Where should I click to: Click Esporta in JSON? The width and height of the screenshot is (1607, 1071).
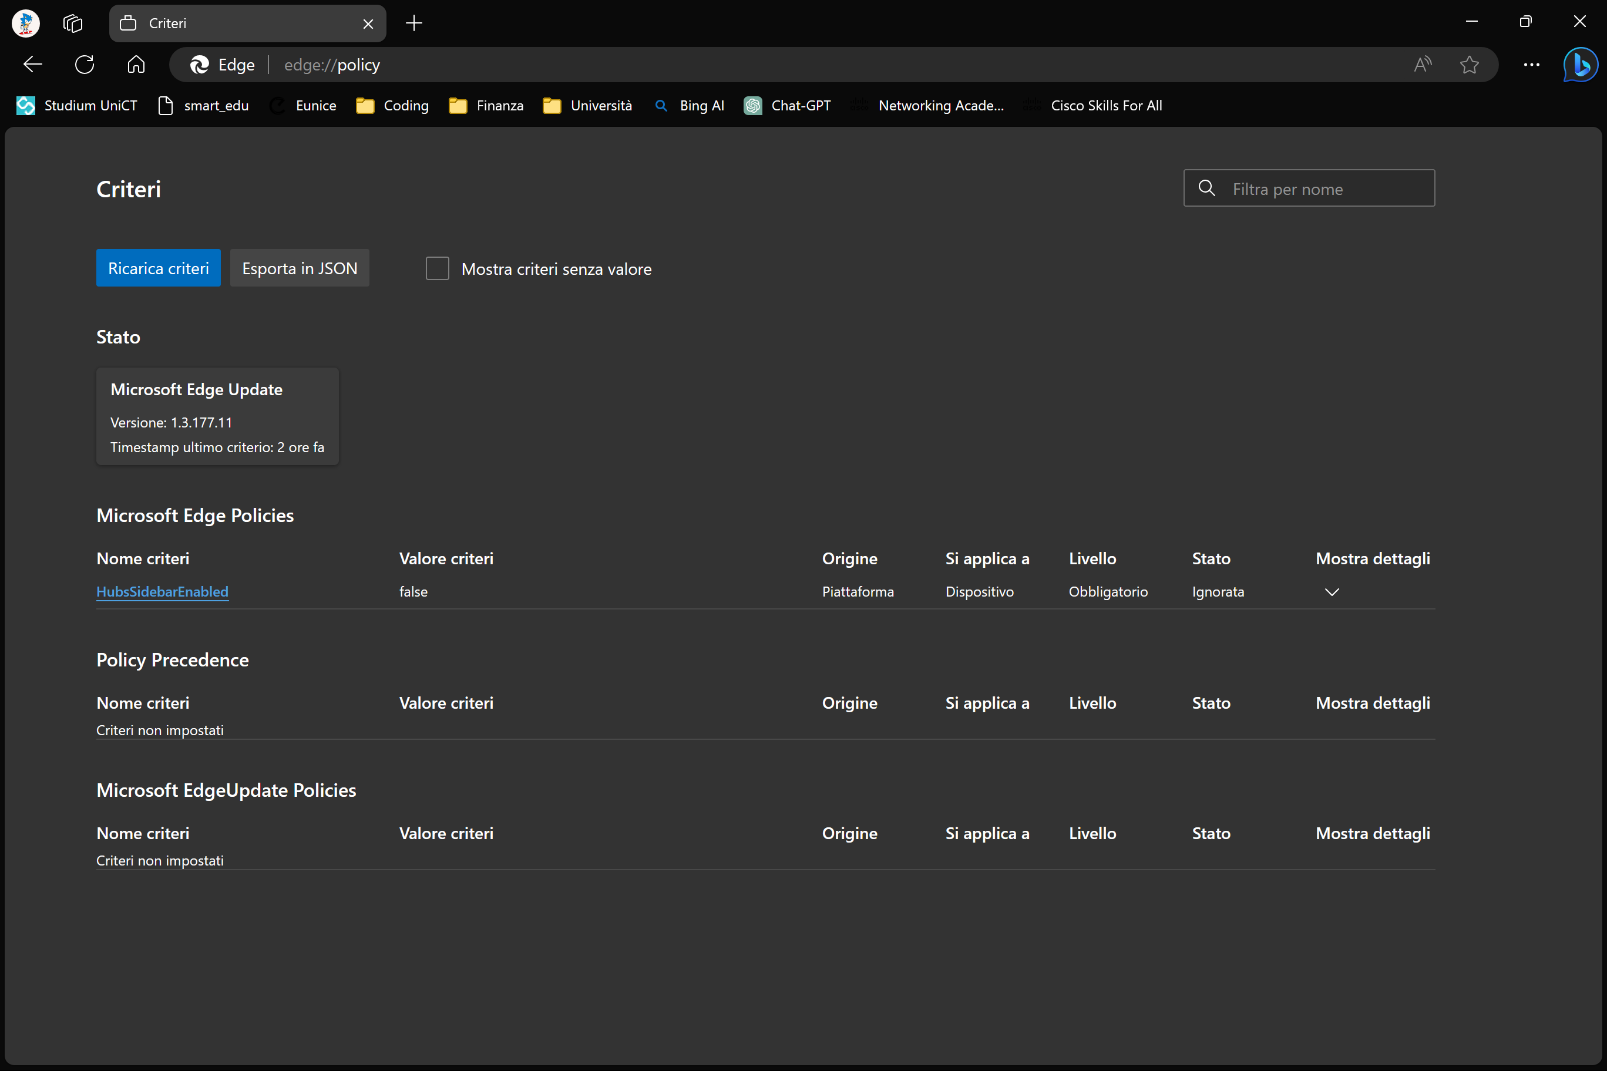click(x=300, y=268)
